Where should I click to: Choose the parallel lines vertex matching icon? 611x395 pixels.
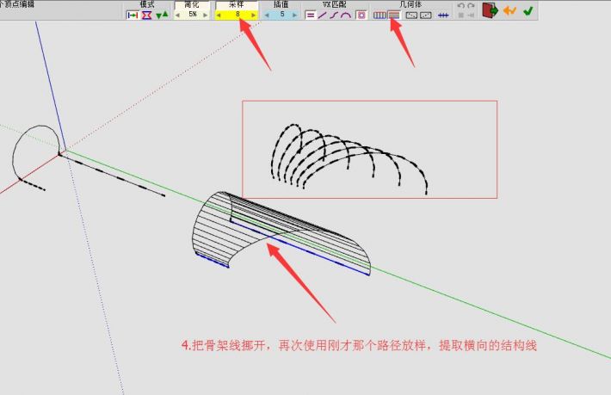click(x=311, y=15)
